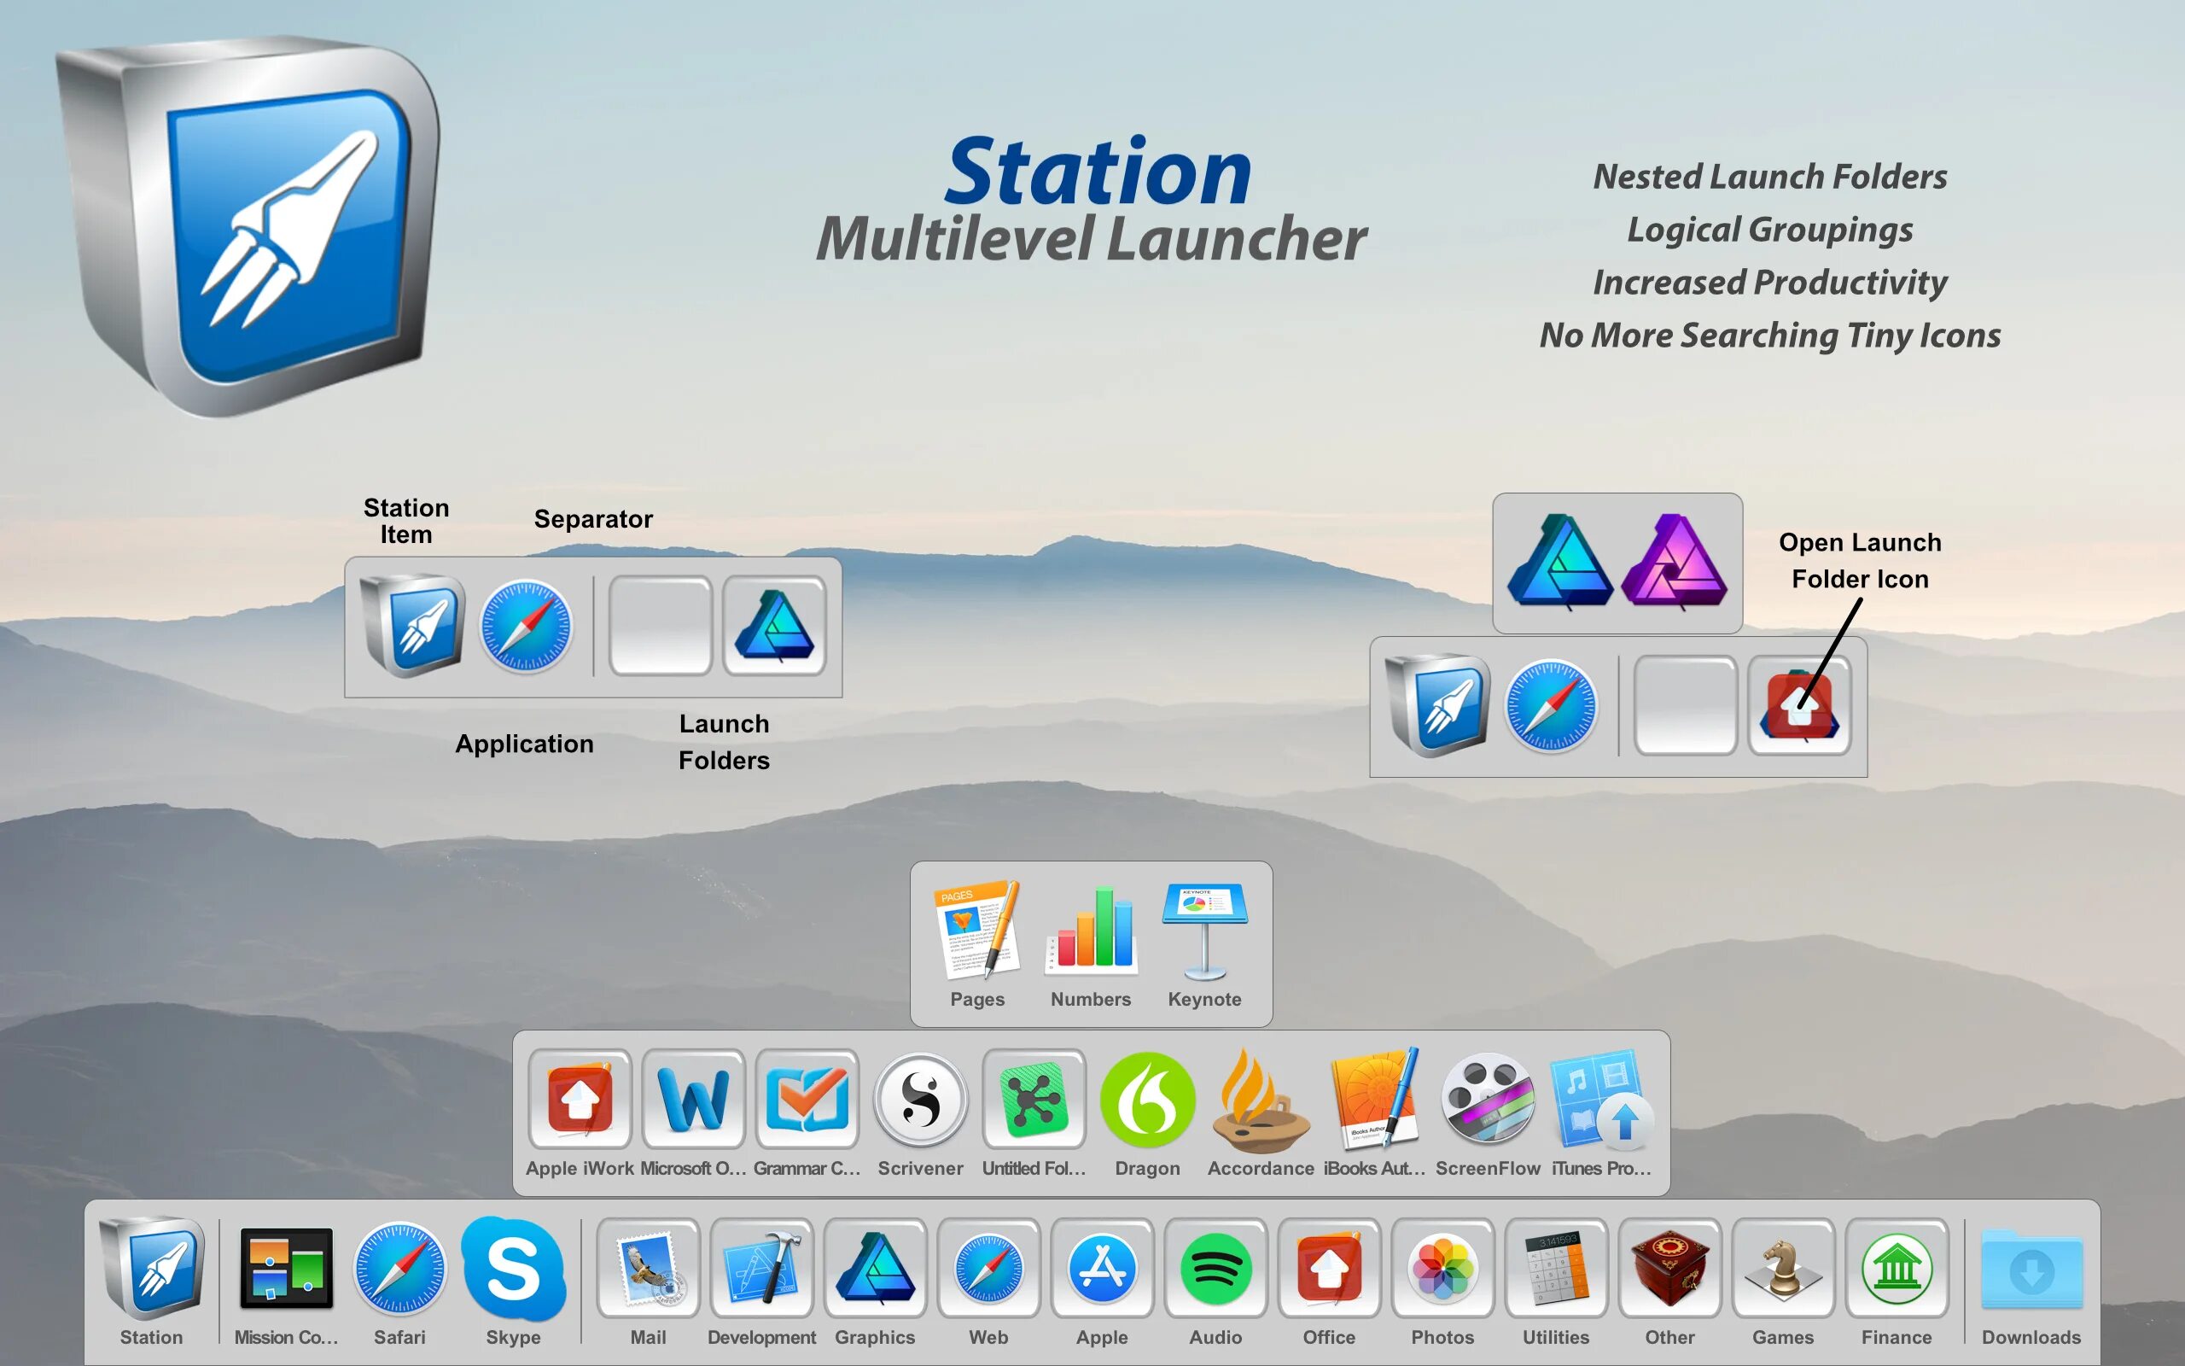Launch Mission Control from the dock
The height and width of the screenshot is (1366, 2185).
click(286, 1269)
